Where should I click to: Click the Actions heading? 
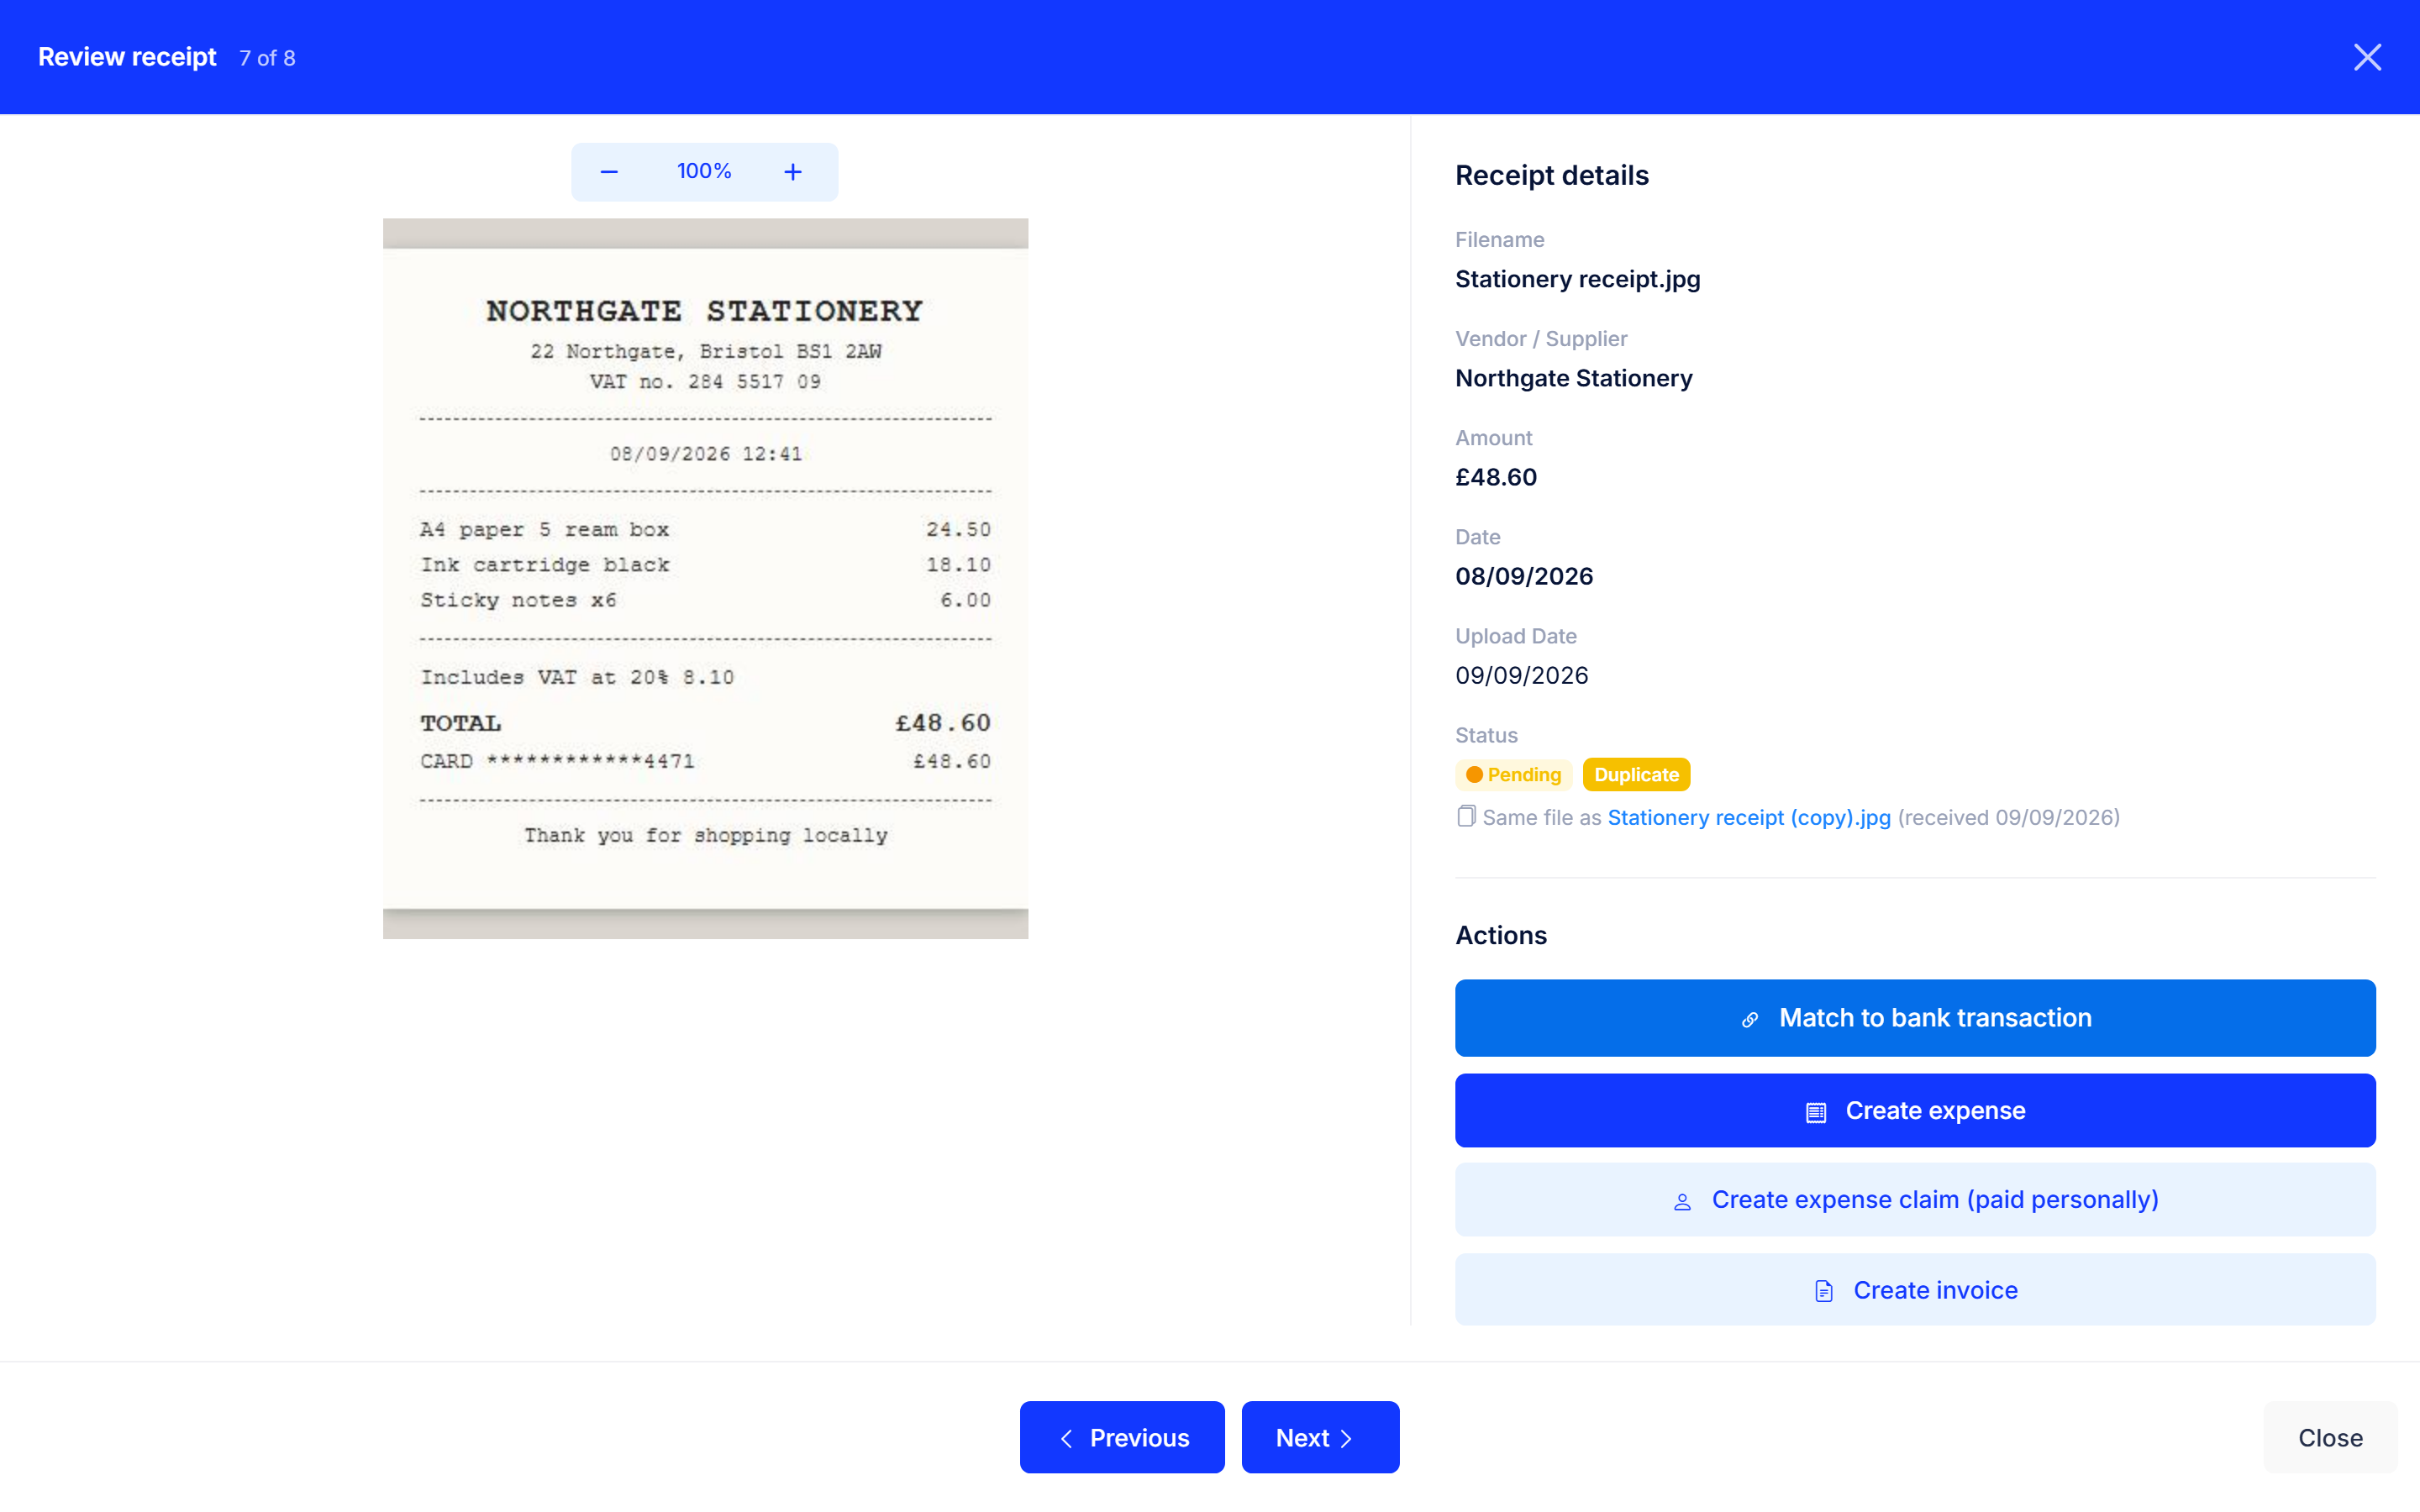1500,935
